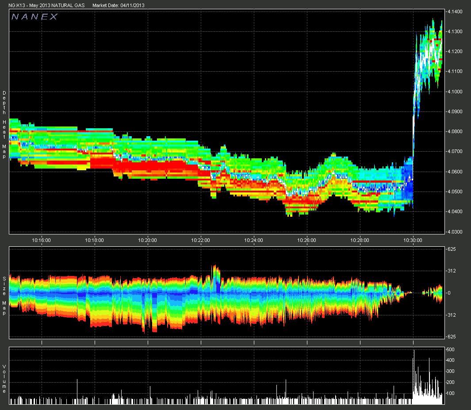Select the 4.1000 price axis label
The height and width of the screenshot is (410, 471).
455,92
